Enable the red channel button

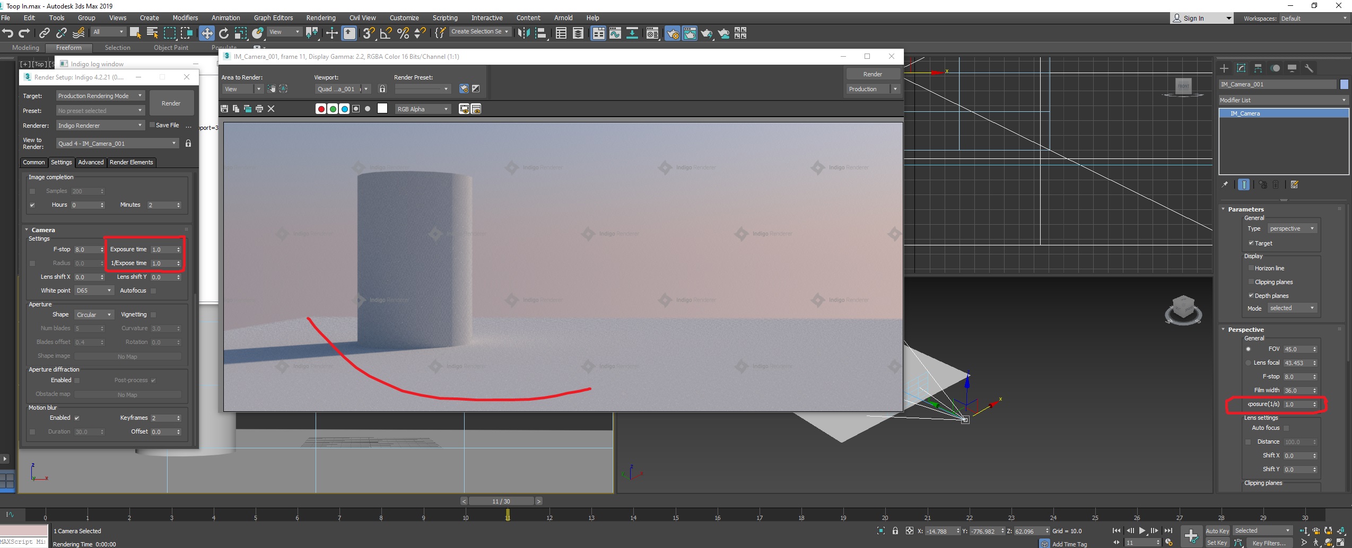321,109
